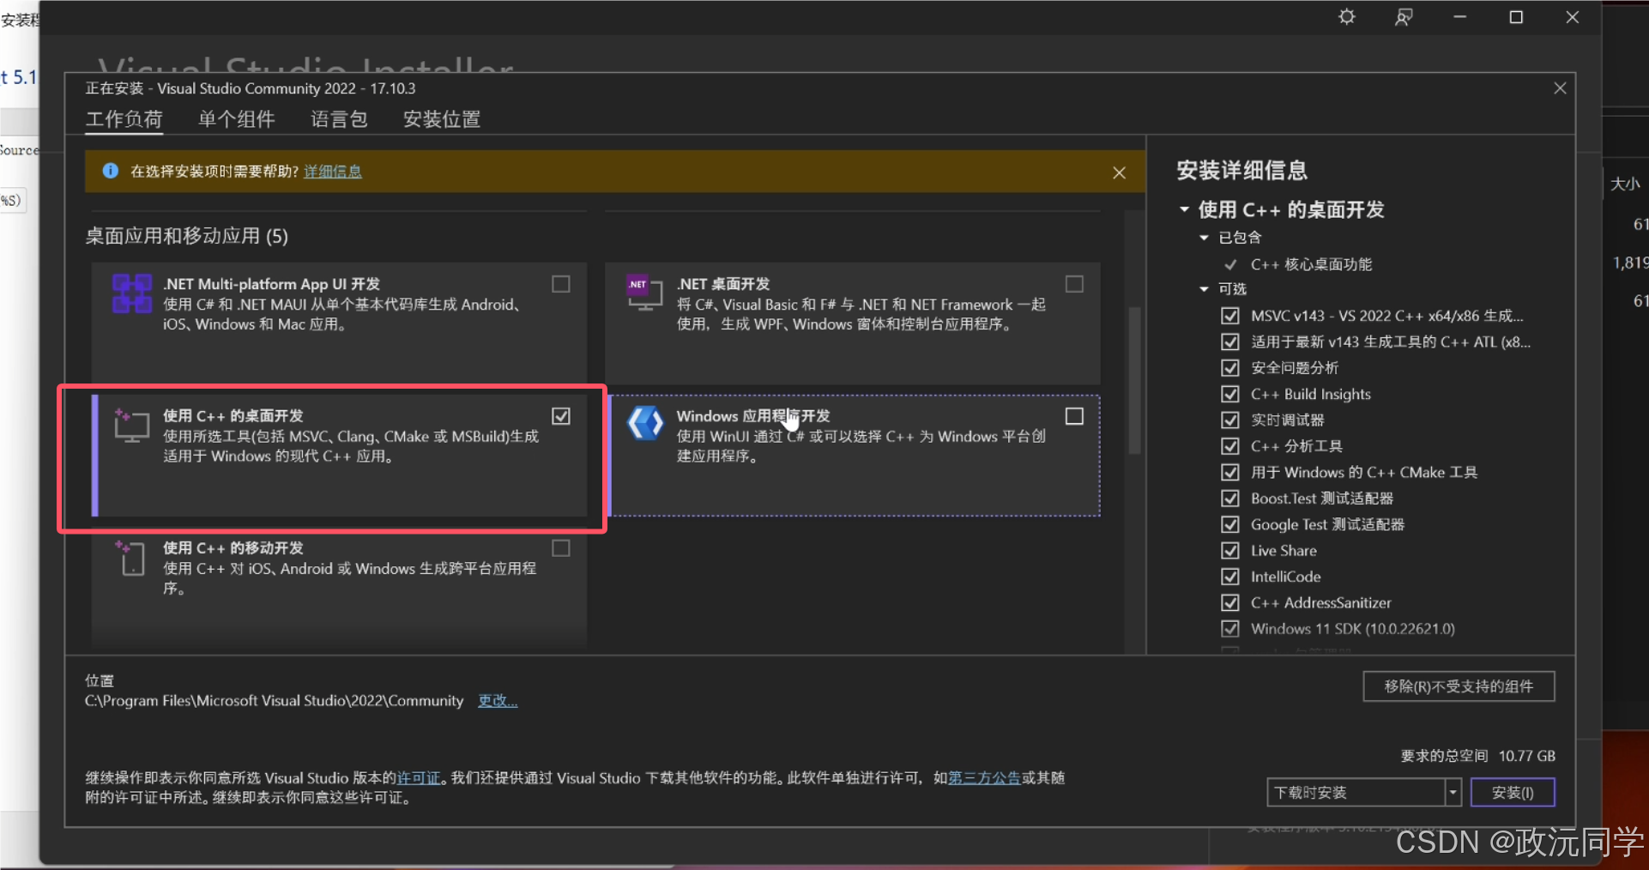
Task: Uncheck the 安全问题分析 component
Action: [x=1230, y=368]
